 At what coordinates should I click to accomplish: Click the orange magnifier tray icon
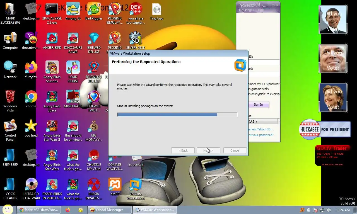302,210
